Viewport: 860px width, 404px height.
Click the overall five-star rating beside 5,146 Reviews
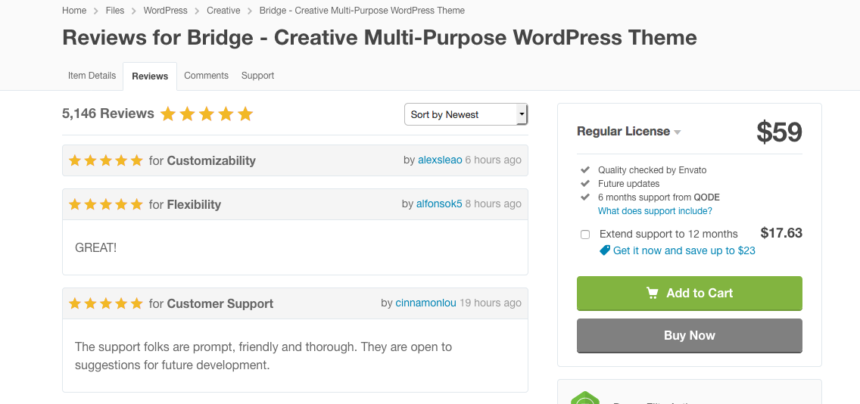pos(207,114)
